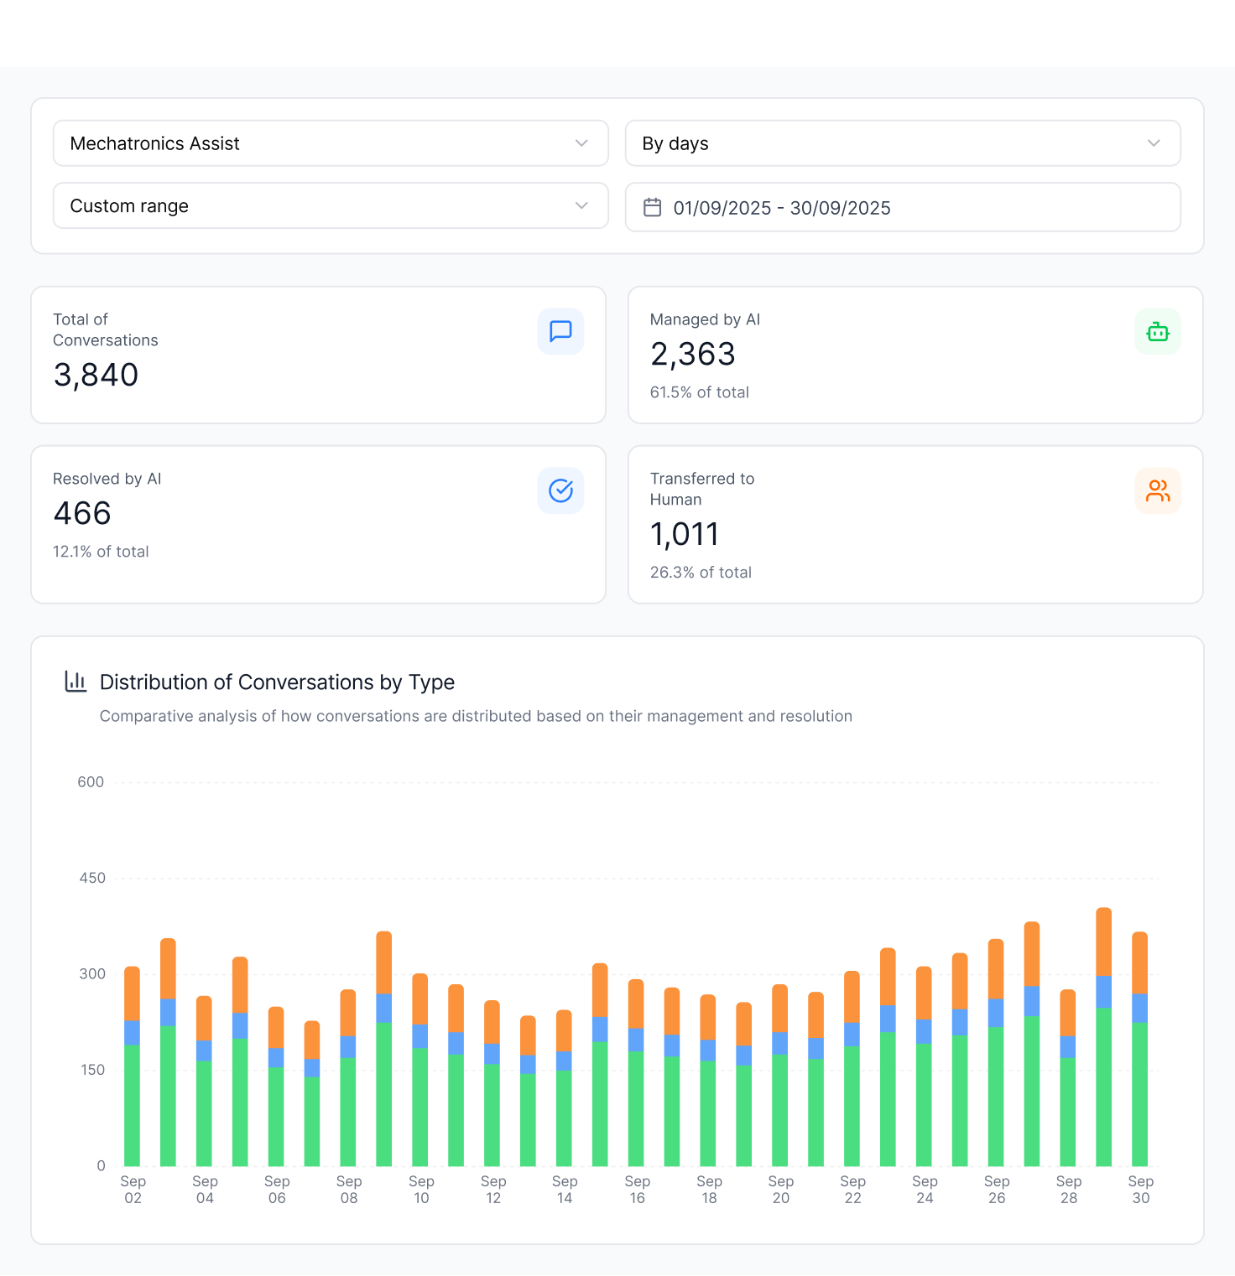This screenshot has height=1276, width=1235.
Task: Click the Transferred to Human 1,011 value
Action: (685, 534)
